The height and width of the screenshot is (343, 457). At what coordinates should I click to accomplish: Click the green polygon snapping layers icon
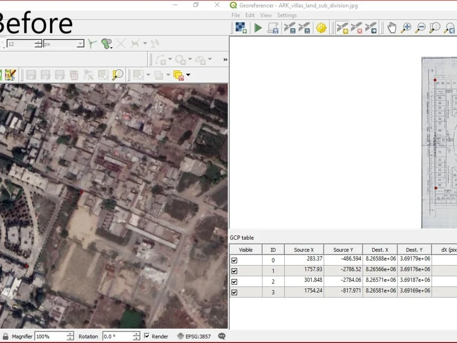[106, 44]
